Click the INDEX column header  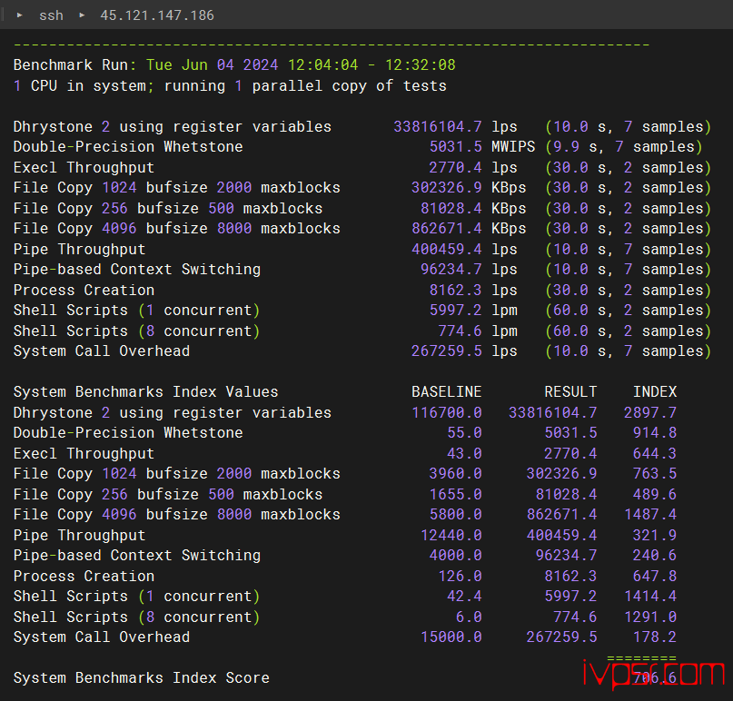pos(655,391)
